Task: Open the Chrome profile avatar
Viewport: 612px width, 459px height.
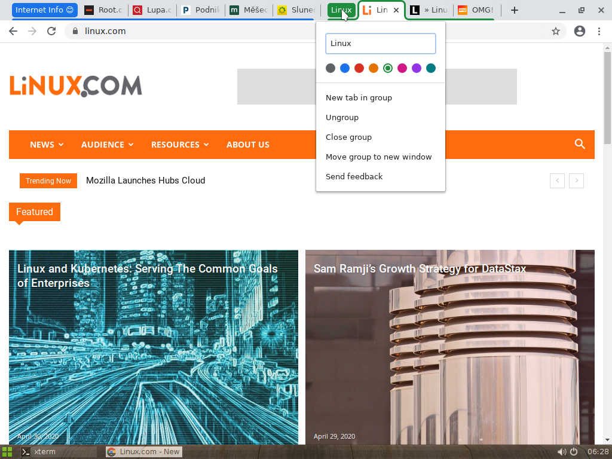Action: (x=579, y=31)
